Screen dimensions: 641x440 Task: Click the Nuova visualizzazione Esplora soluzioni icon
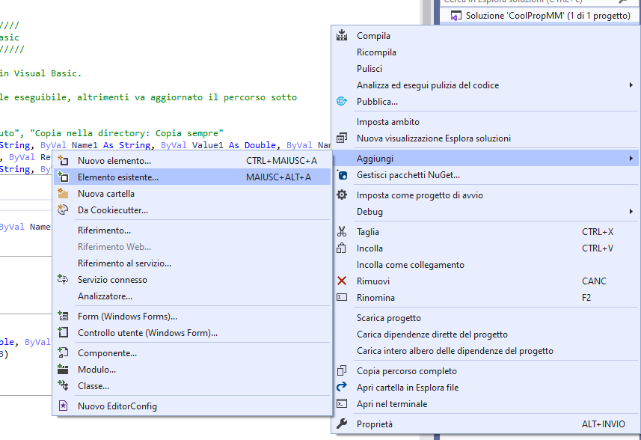point(342,138)
